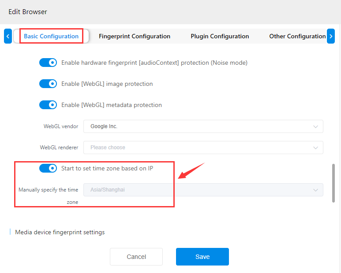The image size is (341, 273).
Task: Turn off time zone based on IP
Action: pos(48,168)
